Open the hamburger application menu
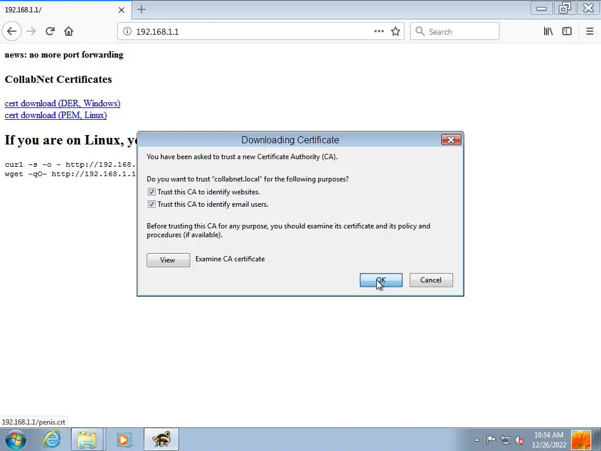The image size is (601, 451). [589, 32]
